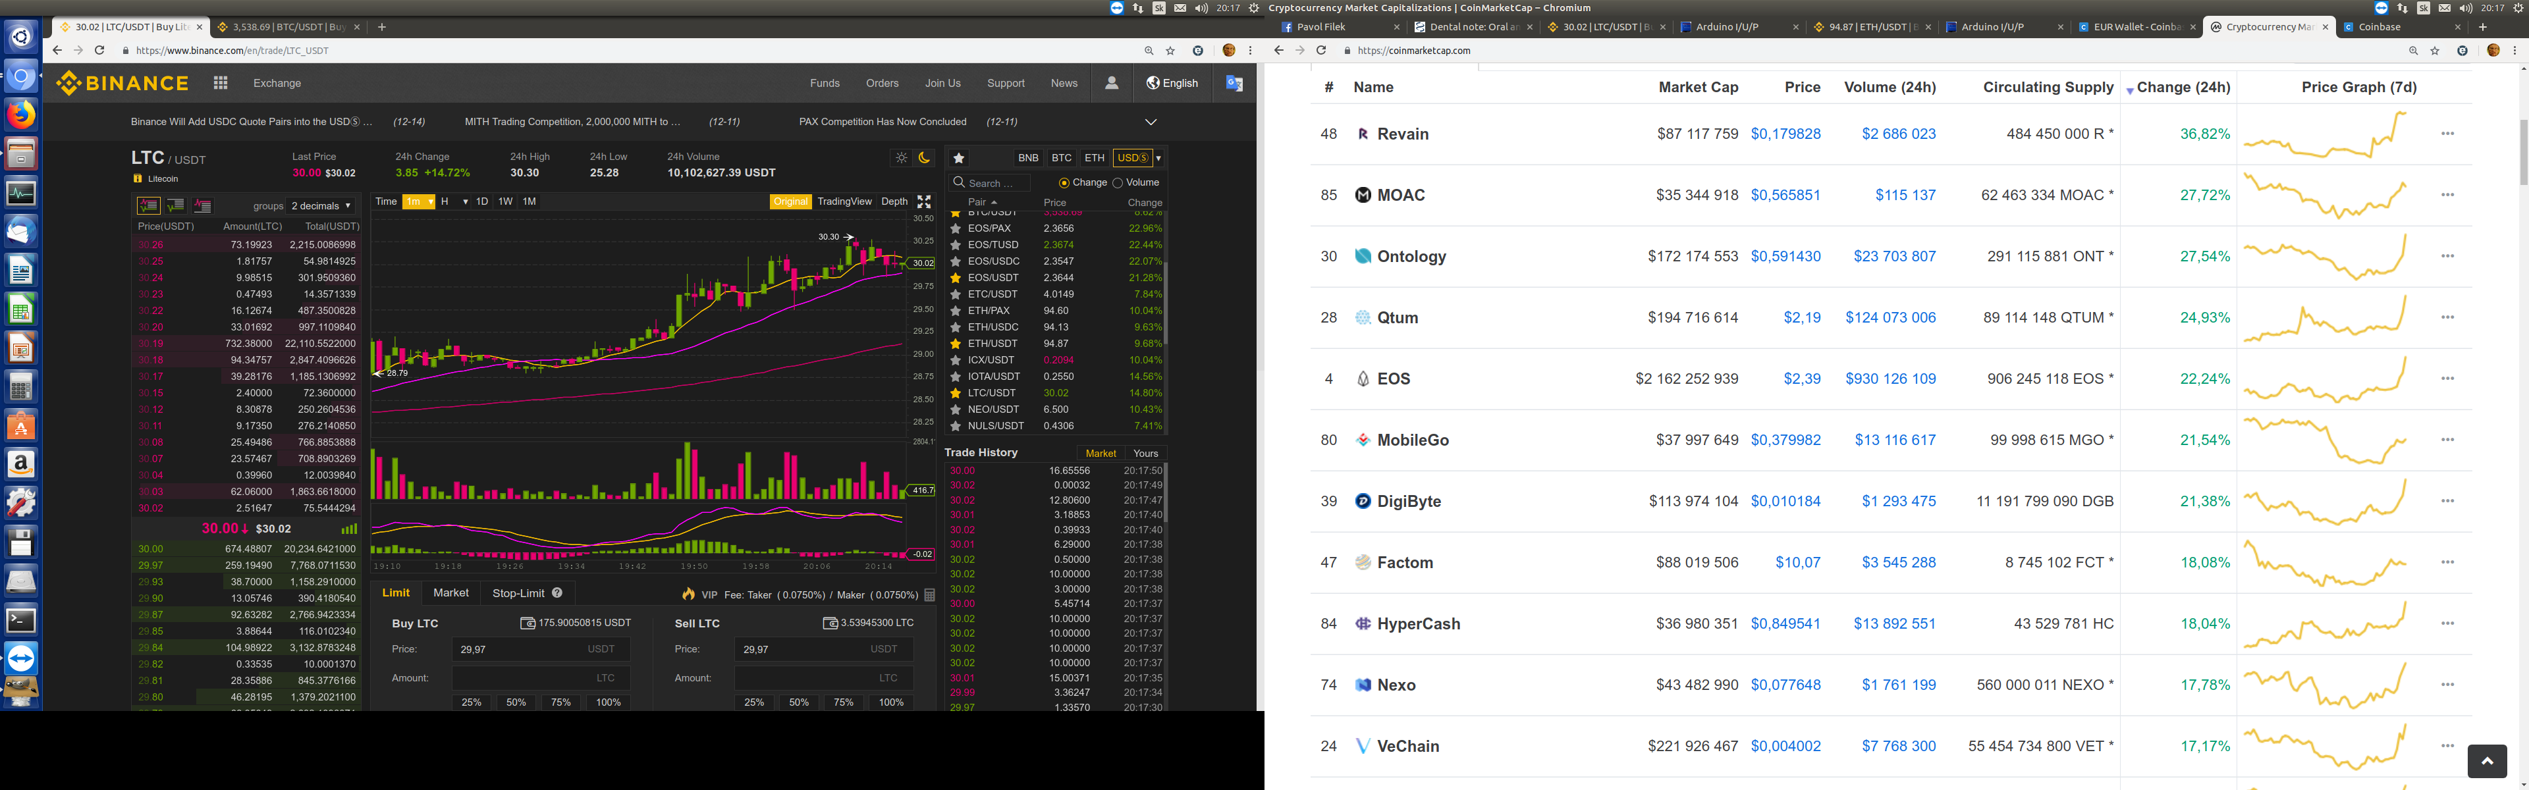The width and height of the screenshot is (2529, 790).
Task: Open the user account profile icon
Action: click(x=1111, y=84)
